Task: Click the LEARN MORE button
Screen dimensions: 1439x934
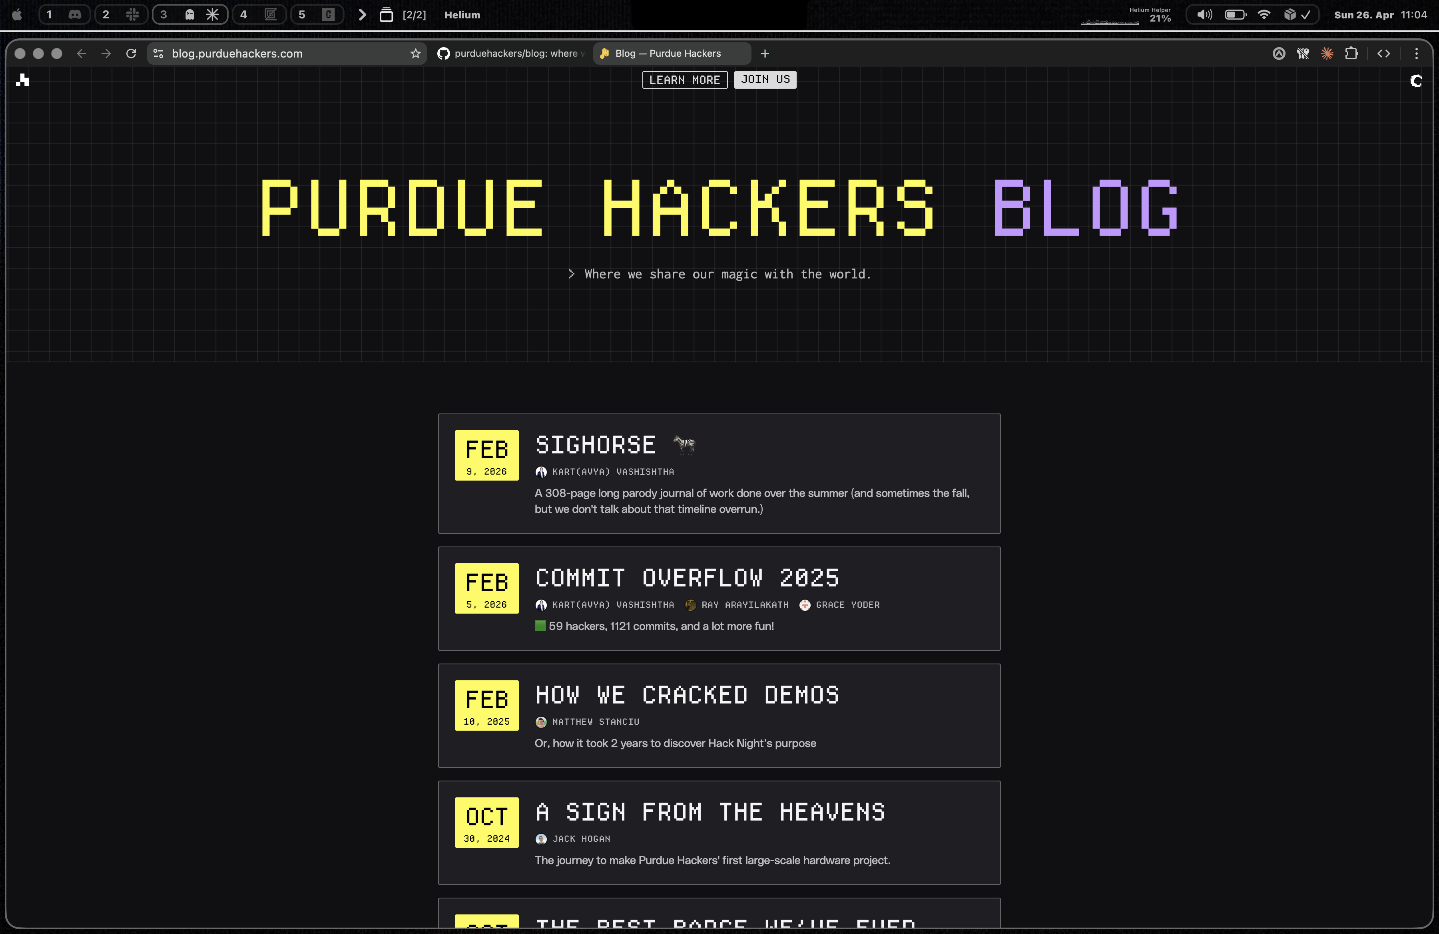Action: [x=684, y=80]
